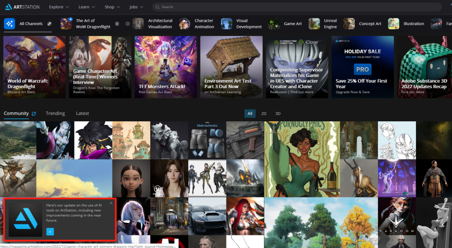Expand the Learn menu
This screenshot has width=452, height=248.
(x=87, y=7)
